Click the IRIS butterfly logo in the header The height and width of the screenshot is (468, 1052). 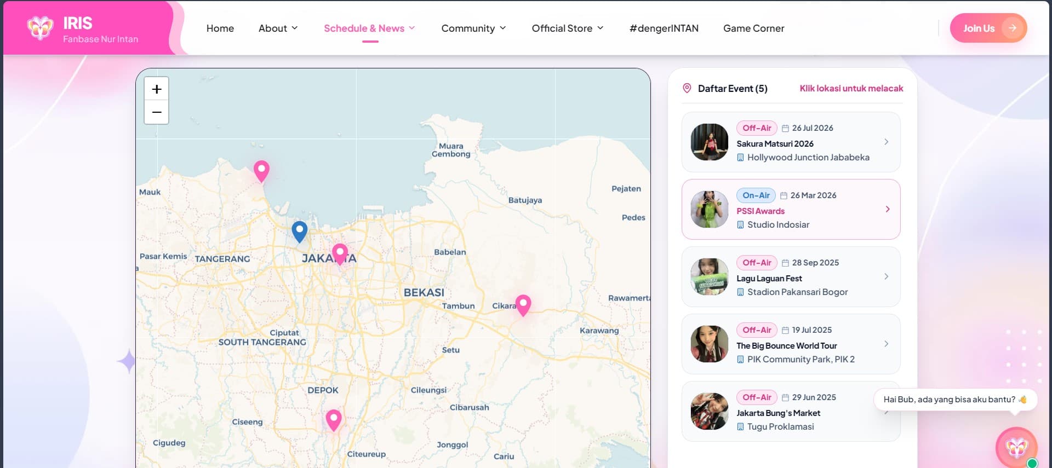(40, 28)
